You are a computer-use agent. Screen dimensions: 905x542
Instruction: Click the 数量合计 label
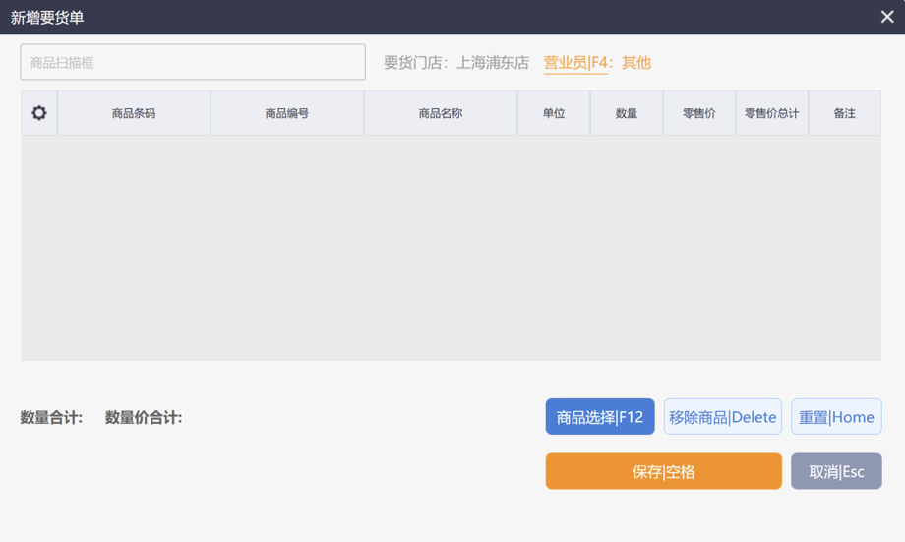point(51,417)
